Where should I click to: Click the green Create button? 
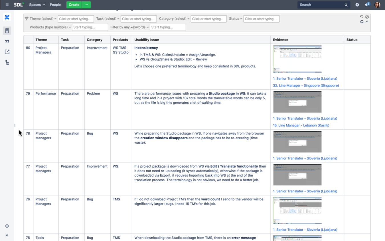(x=74, y=5)
